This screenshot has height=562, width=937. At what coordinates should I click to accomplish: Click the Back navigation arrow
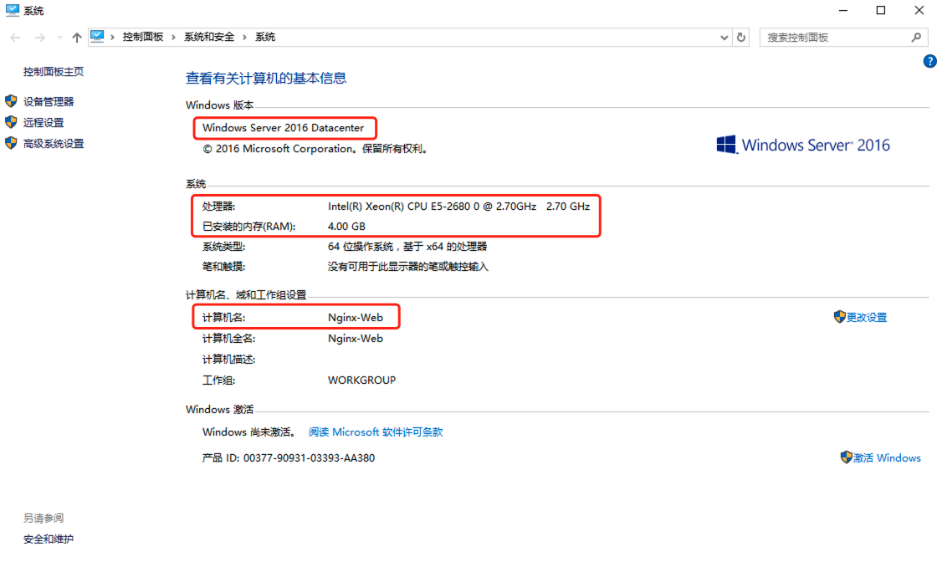click(16, 38)
